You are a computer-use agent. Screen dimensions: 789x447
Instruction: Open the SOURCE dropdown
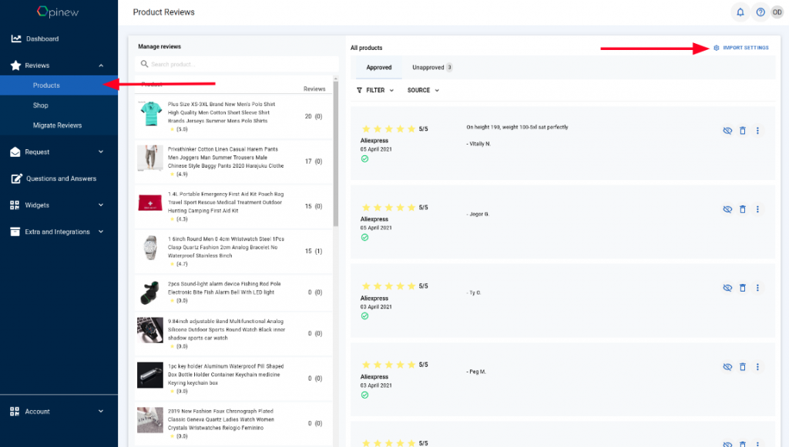[x=423, y=91]
